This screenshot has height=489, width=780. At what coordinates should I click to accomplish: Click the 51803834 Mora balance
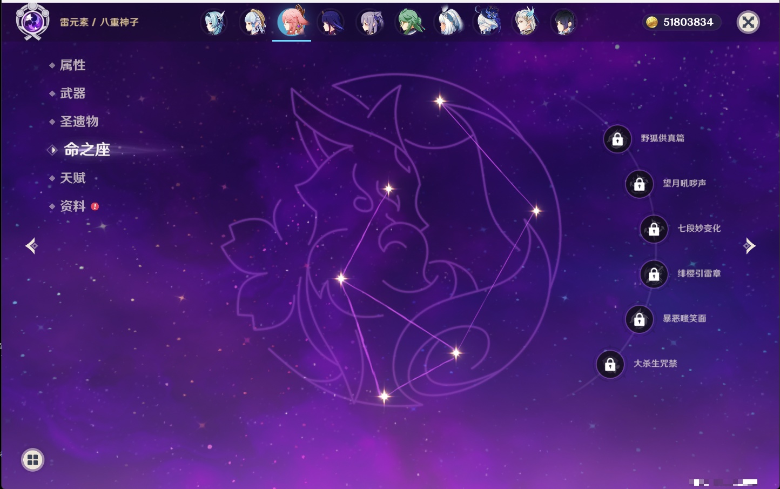688,22
